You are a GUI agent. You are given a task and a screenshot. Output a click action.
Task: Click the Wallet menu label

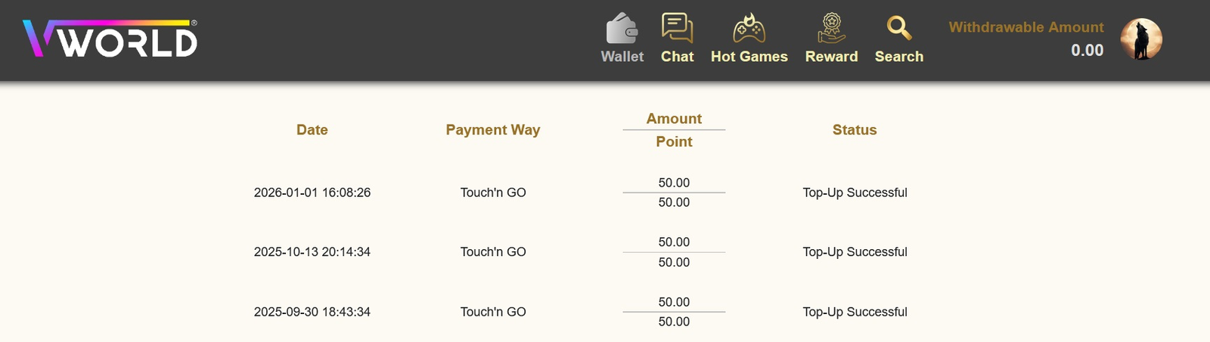(622, 57)
